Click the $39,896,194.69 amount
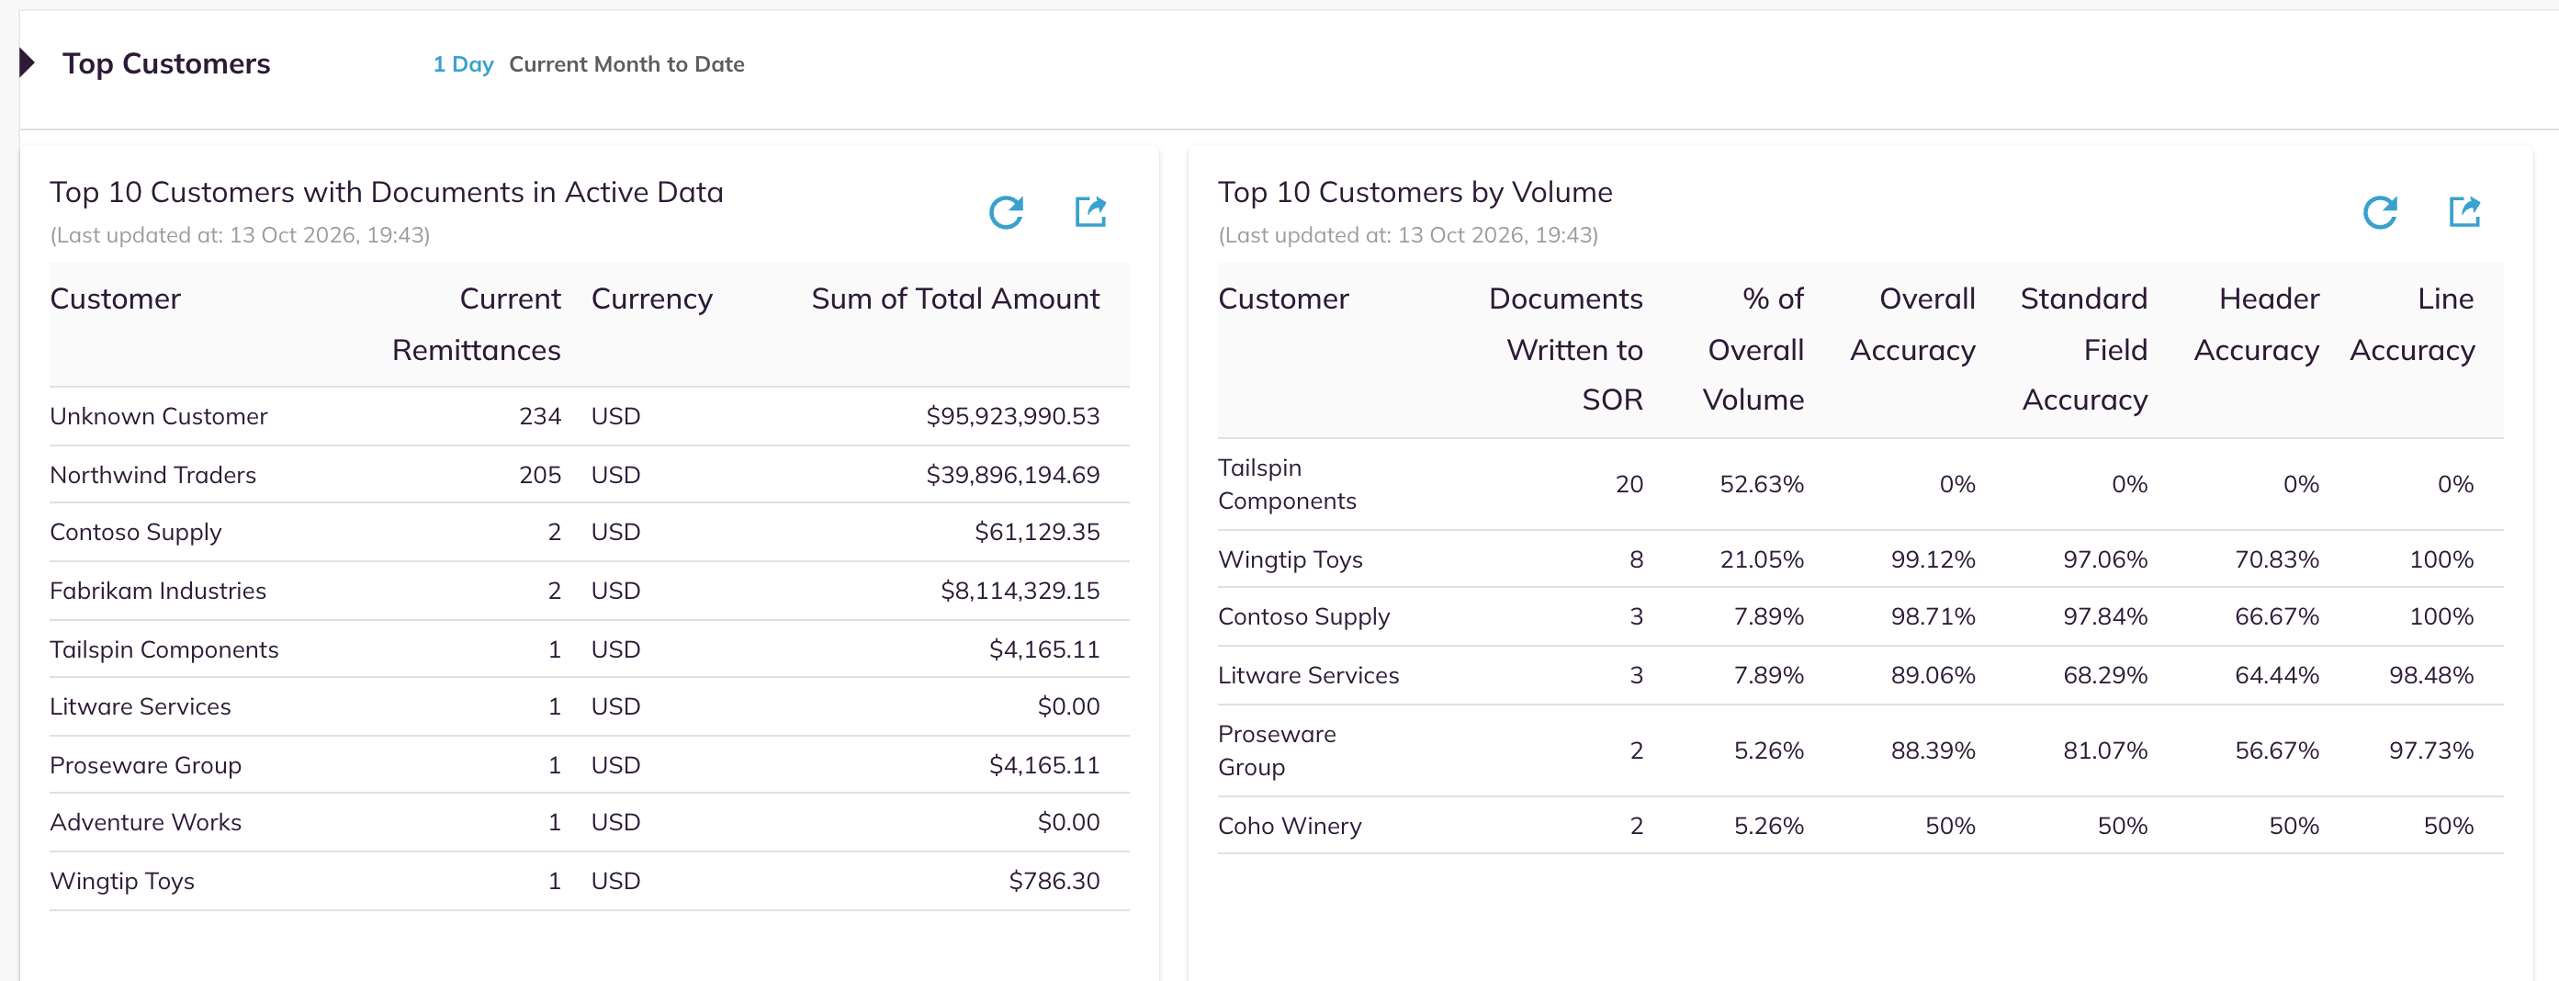 pyautogui.click(x=1012, y=475)
